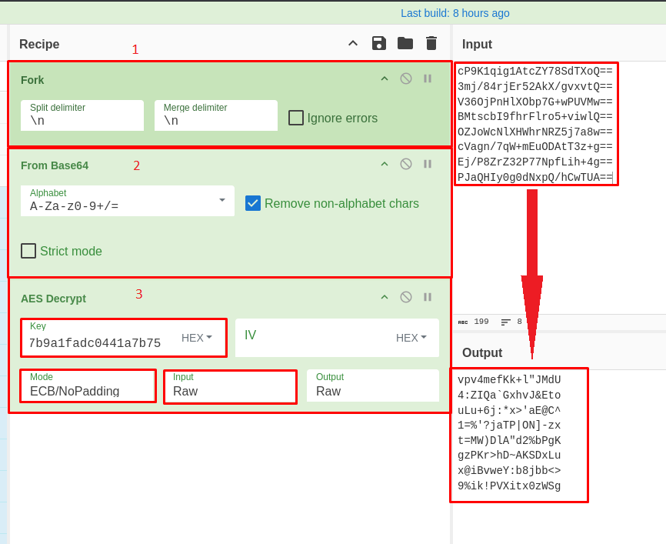
Task: Disable the Fork operation
Action: pyautogui.click(x=406, y=78)
